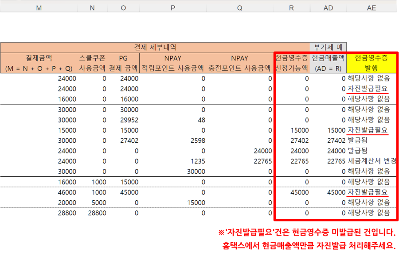The height and width of the screenshot is (259, 399).
Task: Click the yellow '현금영수증 발행' header cell
Action: pos(372,63)
